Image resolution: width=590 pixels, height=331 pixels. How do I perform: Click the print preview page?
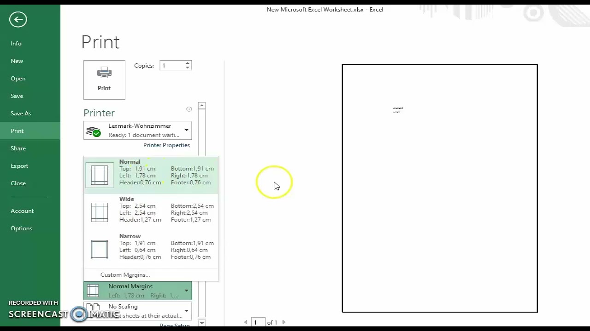coord(440,188)
